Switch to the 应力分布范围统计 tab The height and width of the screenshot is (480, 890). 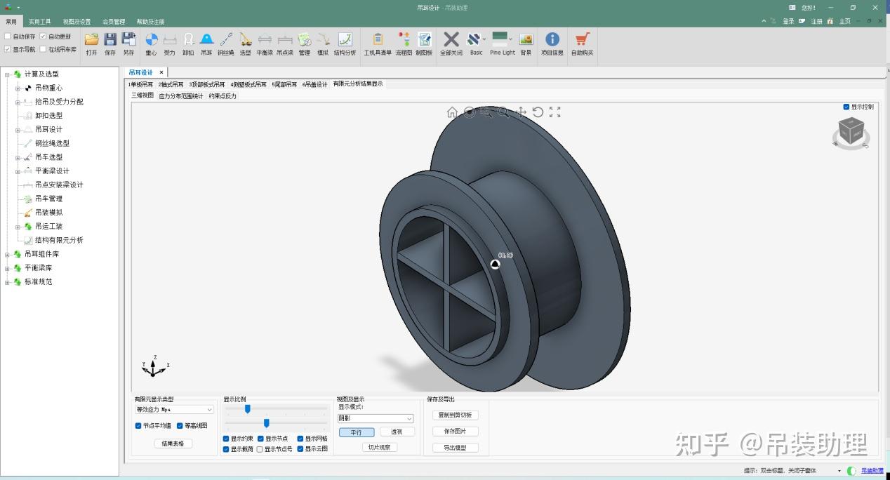[181, 96]
